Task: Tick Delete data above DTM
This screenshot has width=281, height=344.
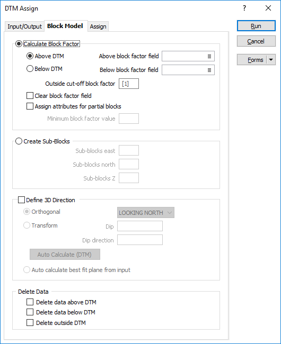Action: pos(30,302)
